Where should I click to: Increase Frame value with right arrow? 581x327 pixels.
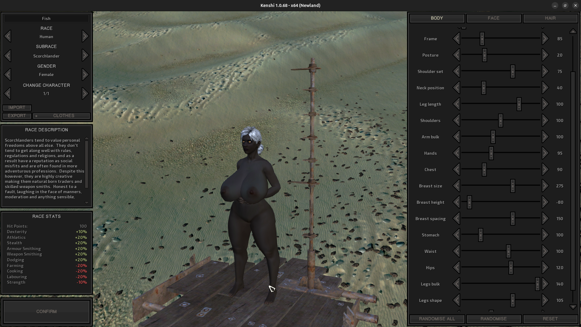click(545, 39)
